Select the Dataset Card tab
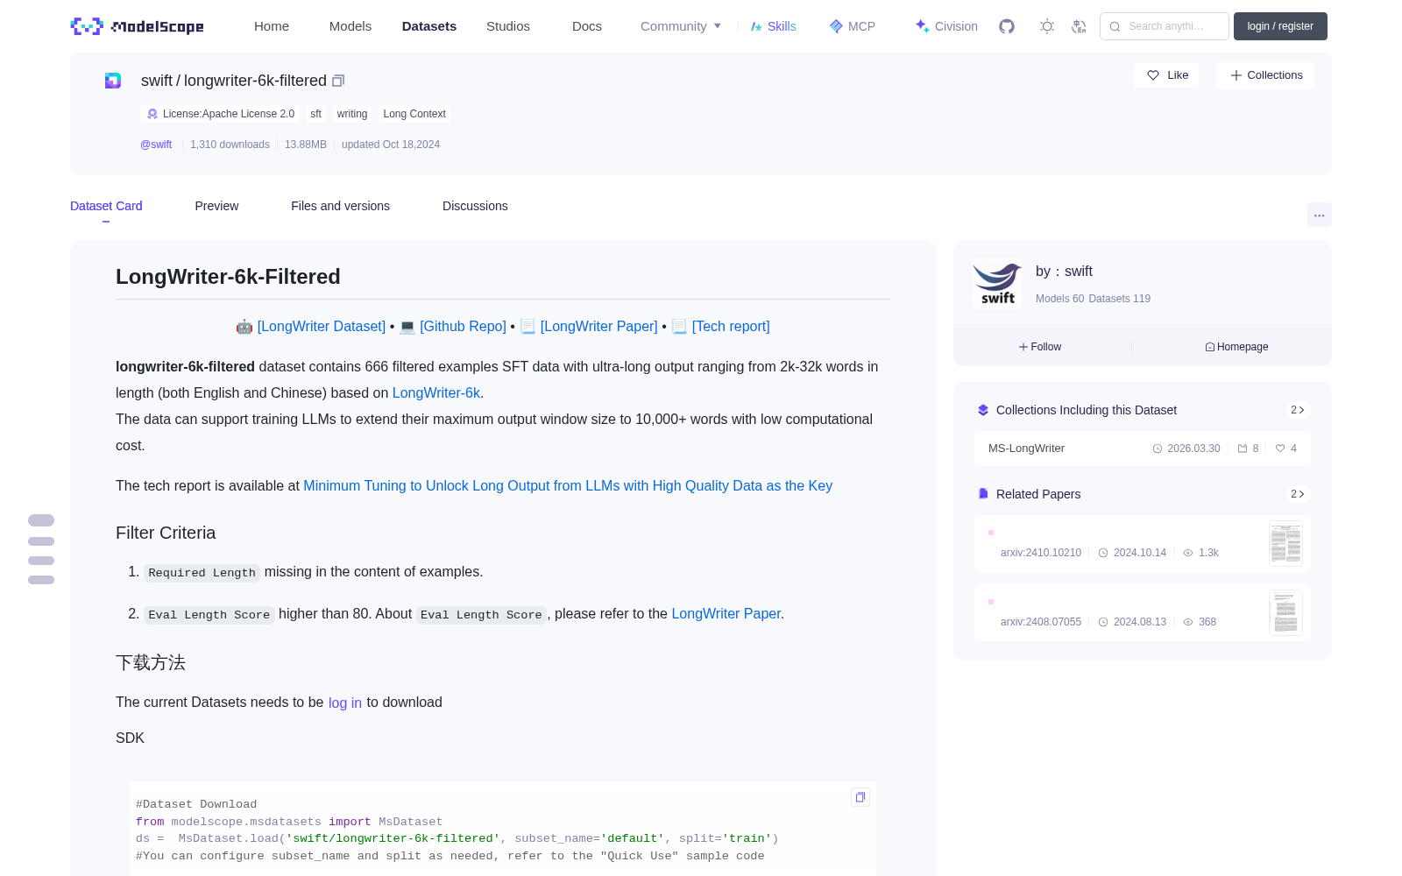 coord(106,206)
